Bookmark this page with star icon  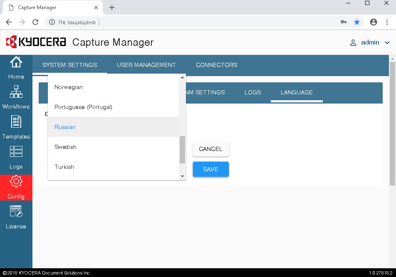pos(357,22)
